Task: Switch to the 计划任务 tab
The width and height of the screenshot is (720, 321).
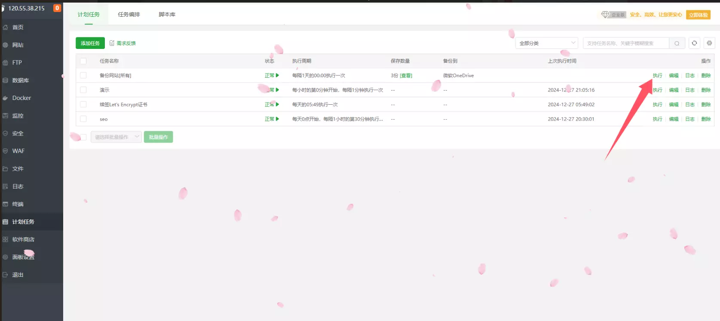Action: [89, 15]
